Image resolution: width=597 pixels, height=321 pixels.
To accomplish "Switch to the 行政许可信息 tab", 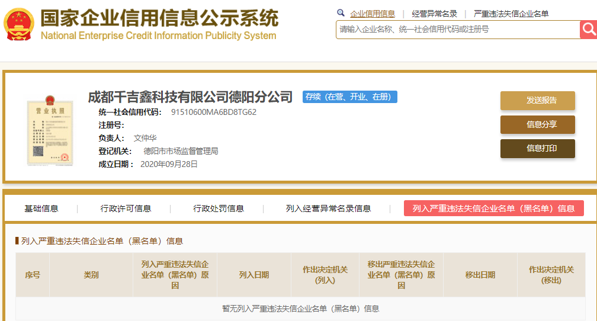I will click(126, 208).
